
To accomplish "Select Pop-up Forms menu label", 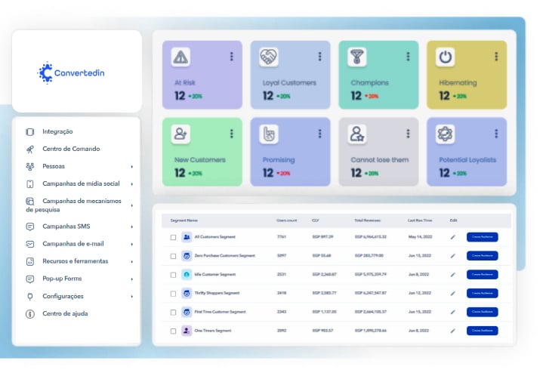I will (62, 279).
